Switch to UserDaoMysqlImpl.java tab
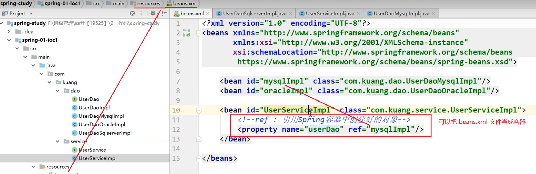This screenshot has height=174, width=536. point(401,13)
